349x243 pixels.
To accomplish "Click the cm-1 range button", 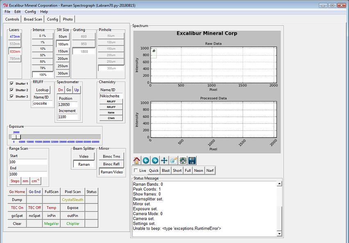I will click(x=35, y=181).
